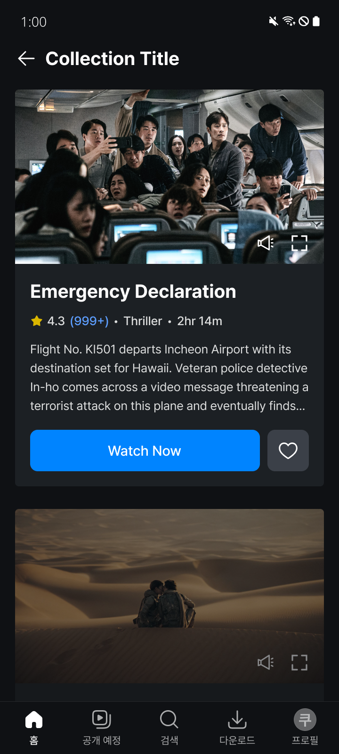Switch to the 공개 예정 upcoming tab

102,728
